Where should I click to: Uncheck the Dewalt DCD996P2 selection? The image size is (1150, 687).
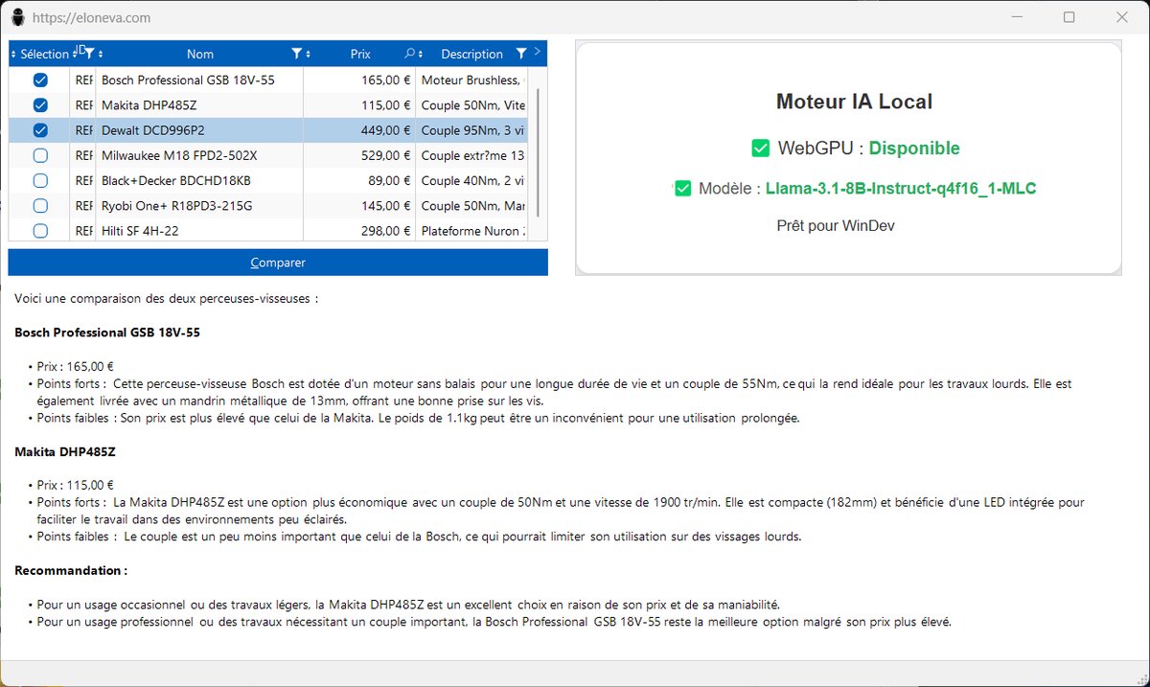pyautogui.click(x=39, y=129)
